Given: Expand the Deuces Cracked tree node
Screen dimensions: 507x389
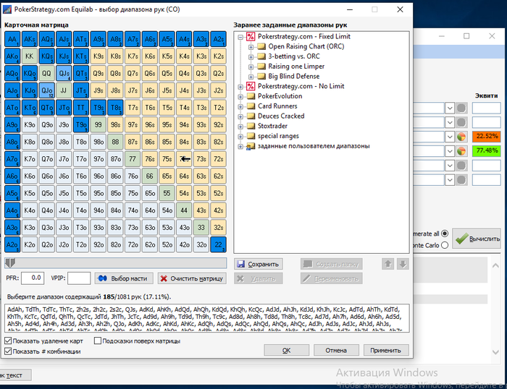Looking at the screenshot, I should point(240,116).
